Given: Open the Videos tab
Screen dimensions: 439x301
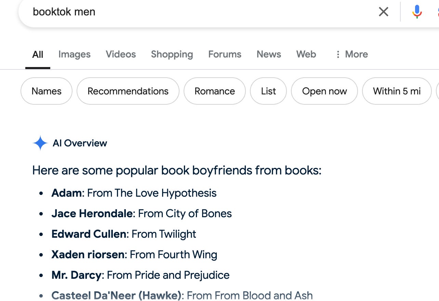Looking at the screenshot, I should (x=121, y=54).
